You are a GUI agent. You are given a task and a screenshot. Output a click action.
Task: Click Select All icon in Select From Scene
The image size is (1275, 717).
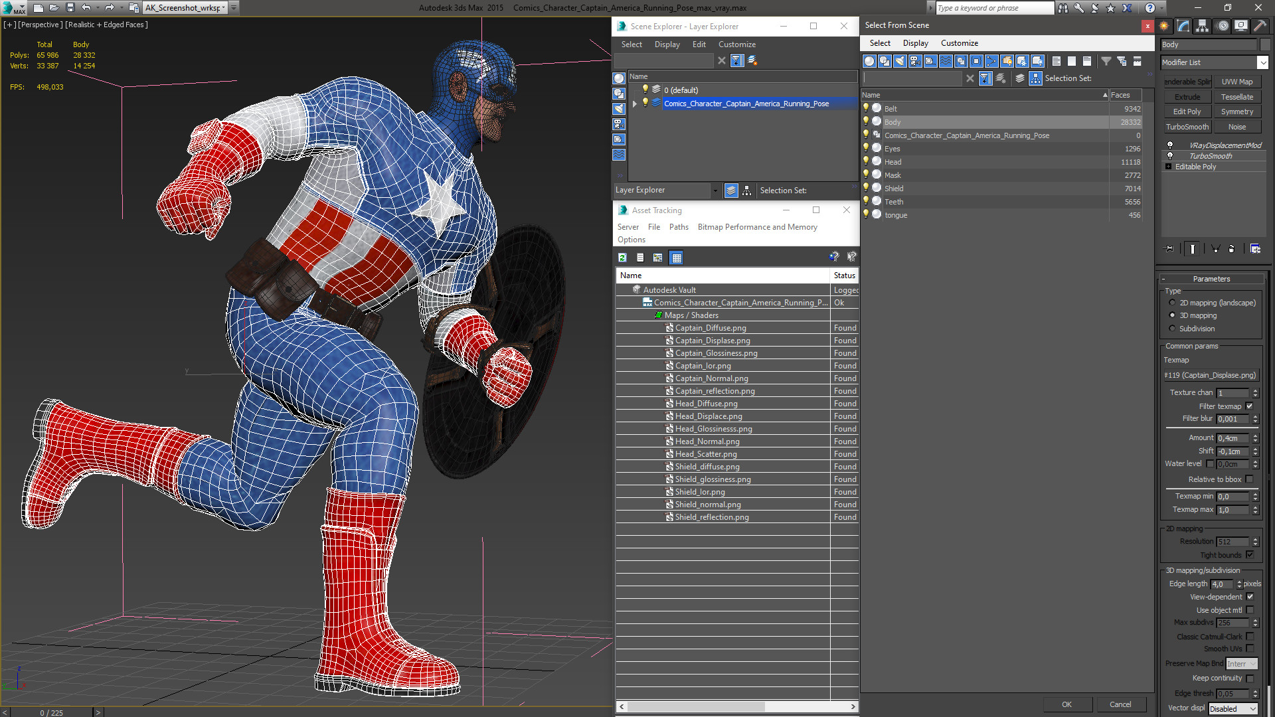(1057, 61)
